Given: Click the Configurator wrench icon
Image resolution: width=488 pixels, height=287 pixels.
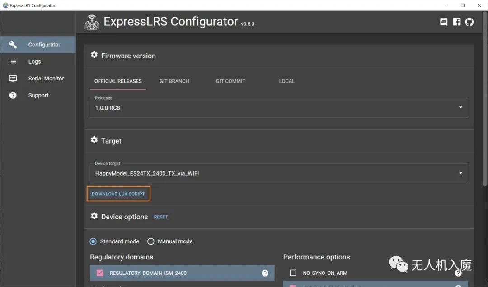Looking at the screenshot, I should (x=13, y=45).
